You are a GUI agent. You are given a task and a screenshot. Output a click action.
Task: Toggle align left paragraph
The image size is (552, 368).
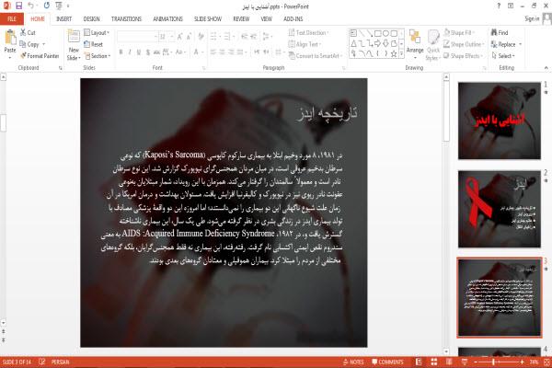point(213,52)
